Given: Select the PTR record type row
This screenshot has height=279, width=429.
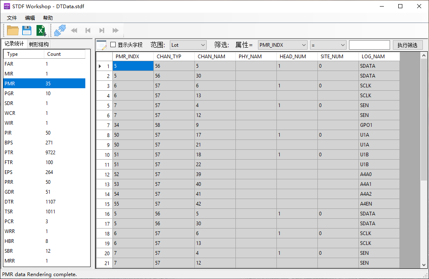Looking at the screenshot, I should [44, 153].
